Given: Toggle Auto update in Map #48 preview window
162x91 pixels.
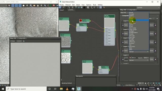Looking at the screenshot, I should tap(13, 41).
